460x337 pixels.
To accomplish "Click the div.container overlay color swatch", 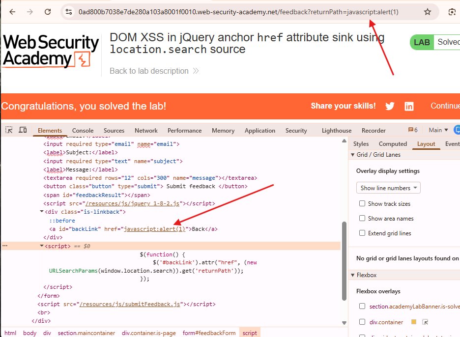I will [414, 322].
